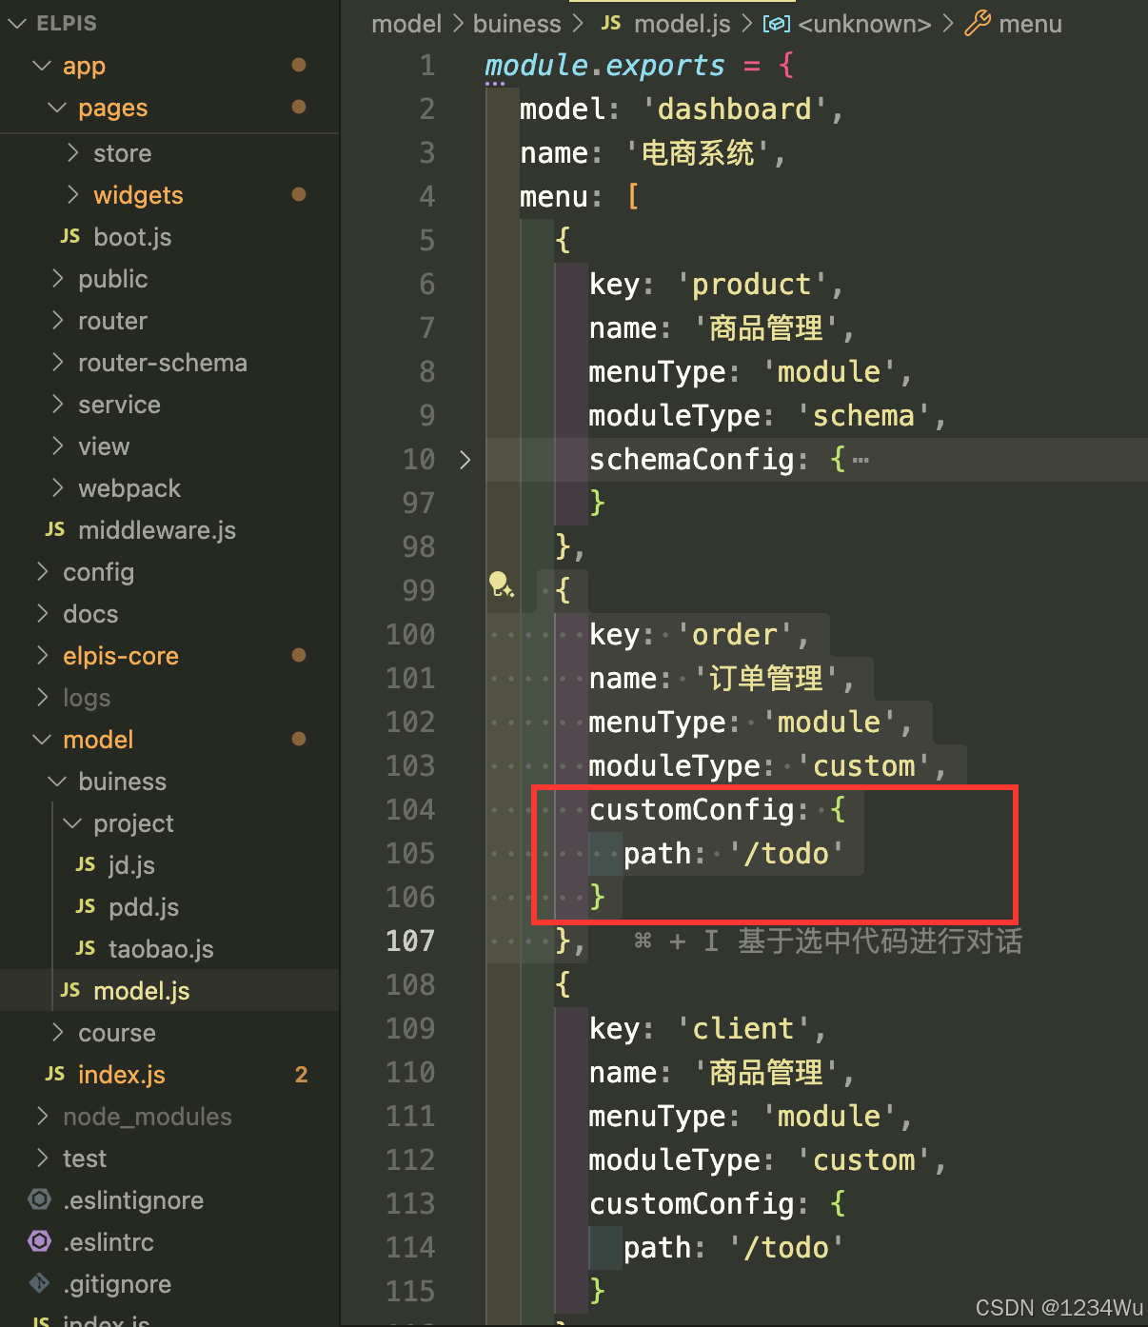The image size is (1148, 1327).
Task: Expand the config folder
Action: [43, 572]
